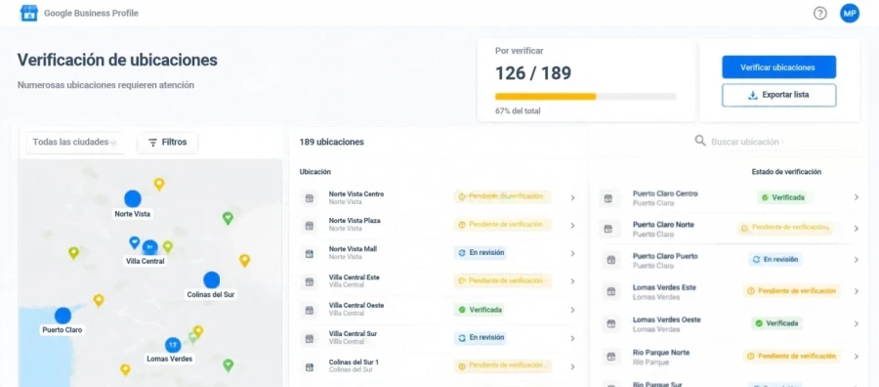Click the Colinas del Sur blue marker
Viewport: 879px width, 387px height.
(x=211, y=279)
